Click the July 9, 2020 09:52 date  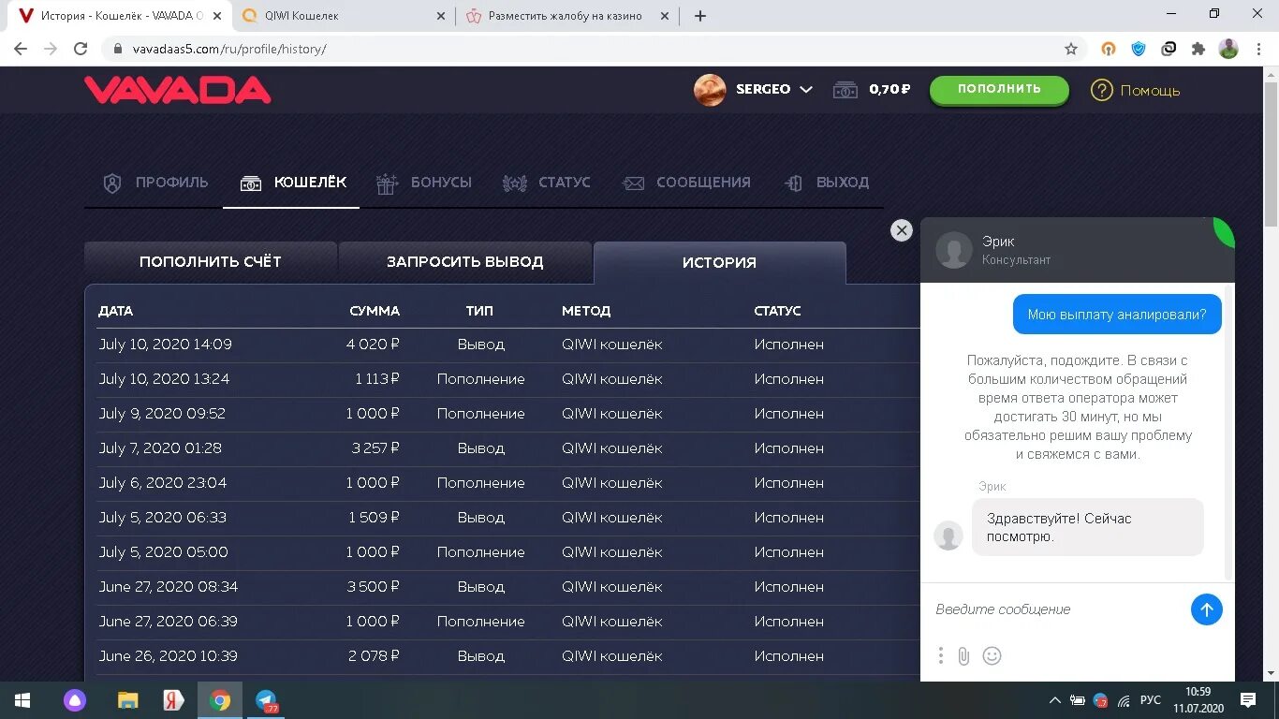163,414
